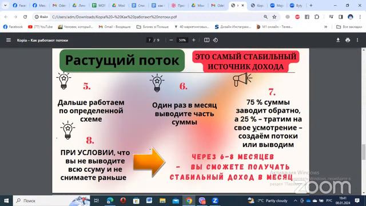Open File Explorer from the taskbar
The width and height of the screenshot is (366, 206).
click(162, 201)
